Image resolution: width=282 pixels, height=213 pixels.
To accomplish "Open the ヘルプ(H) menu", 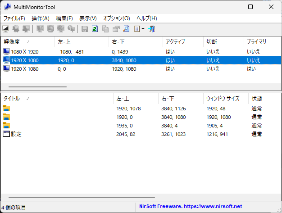I will click(x=147, y=18).
